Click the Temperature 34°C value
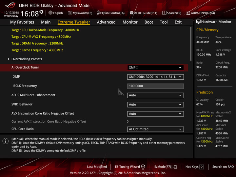This screenshot has height=177, width=236. coord(218,42)
